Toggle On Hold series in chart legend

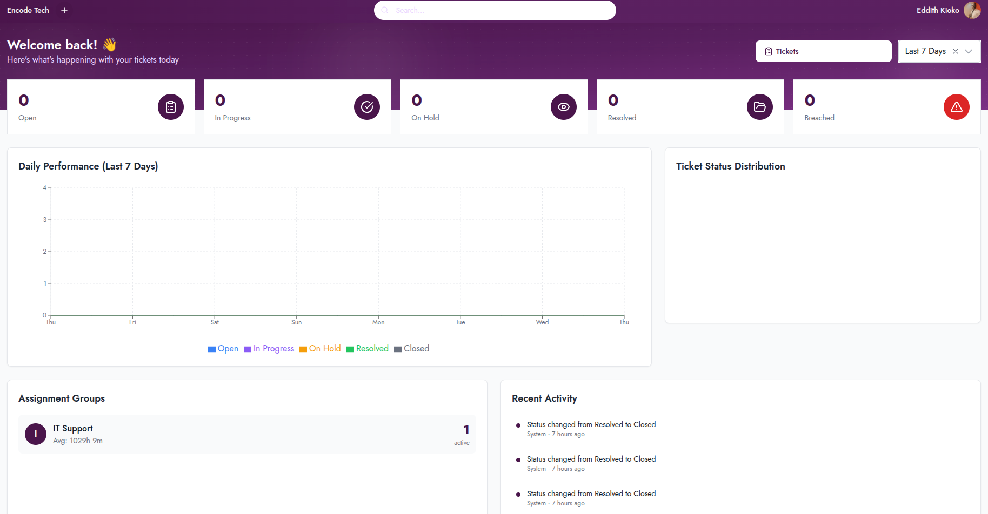[320, 349]
